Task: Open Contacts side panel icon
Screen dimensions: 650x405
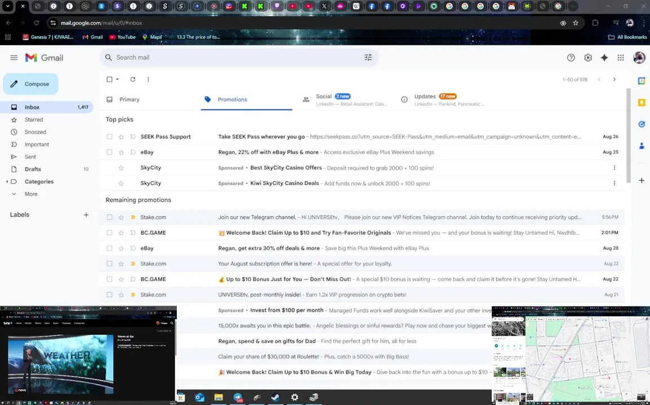Action: tap(642, 146)
